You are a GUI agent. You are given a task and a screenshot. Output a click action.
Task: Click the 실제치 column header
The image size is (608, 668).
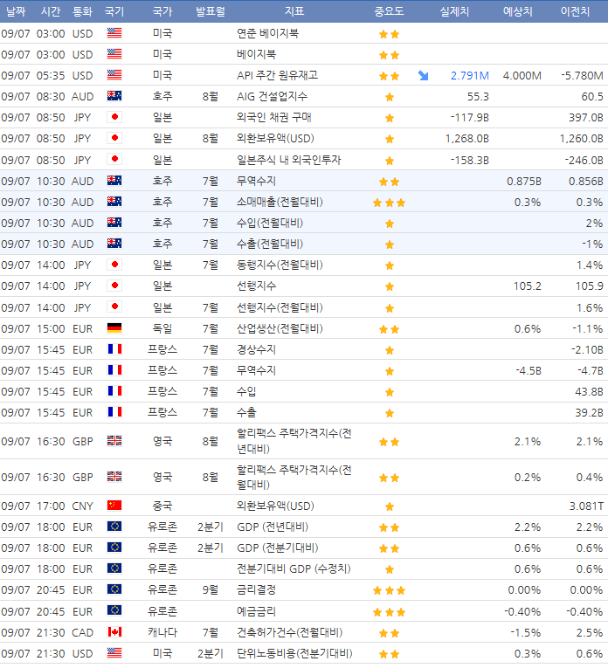pyautogui.click(x=454, y=11)
